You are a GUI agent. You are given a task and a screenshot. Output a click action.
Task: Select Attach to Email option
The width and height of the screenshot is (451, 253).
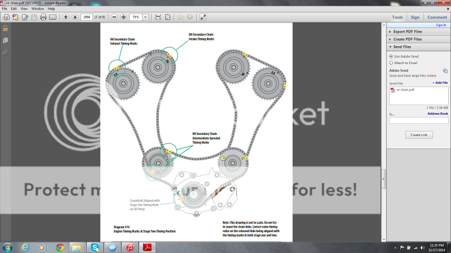tap(392, 63)
